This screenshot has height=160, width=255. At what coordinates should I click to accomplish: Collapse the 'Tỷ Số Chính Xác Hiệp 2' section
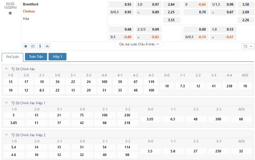[x=6, y=135]
